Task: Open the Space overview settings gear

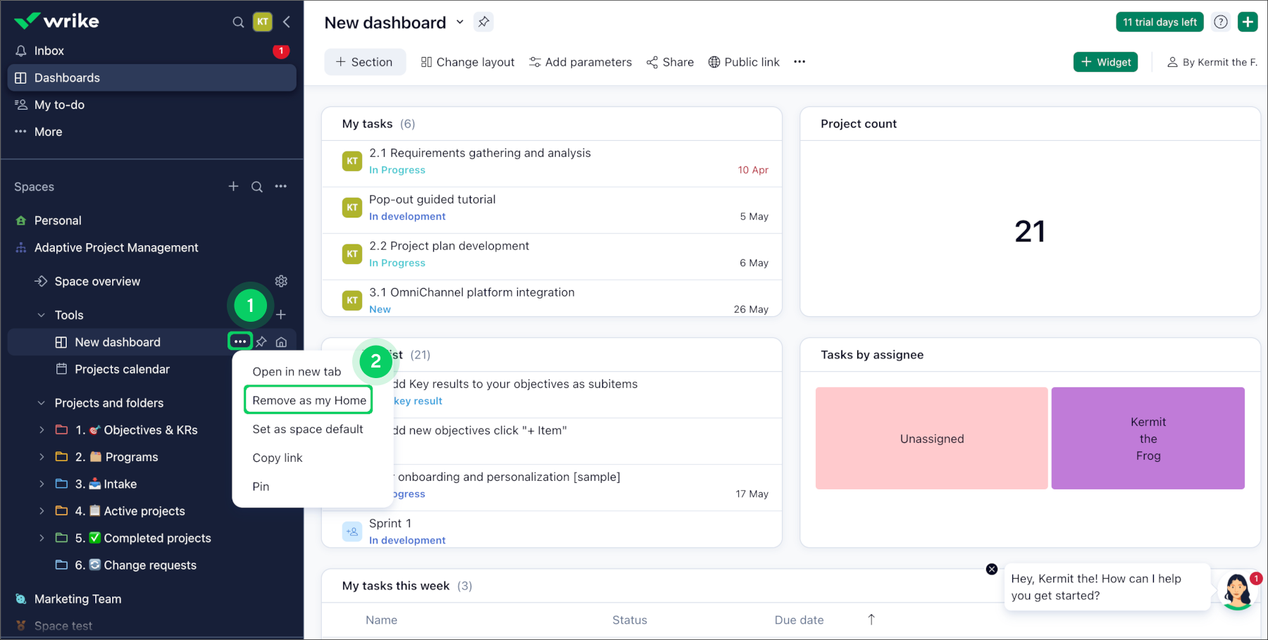Action: 281,282
